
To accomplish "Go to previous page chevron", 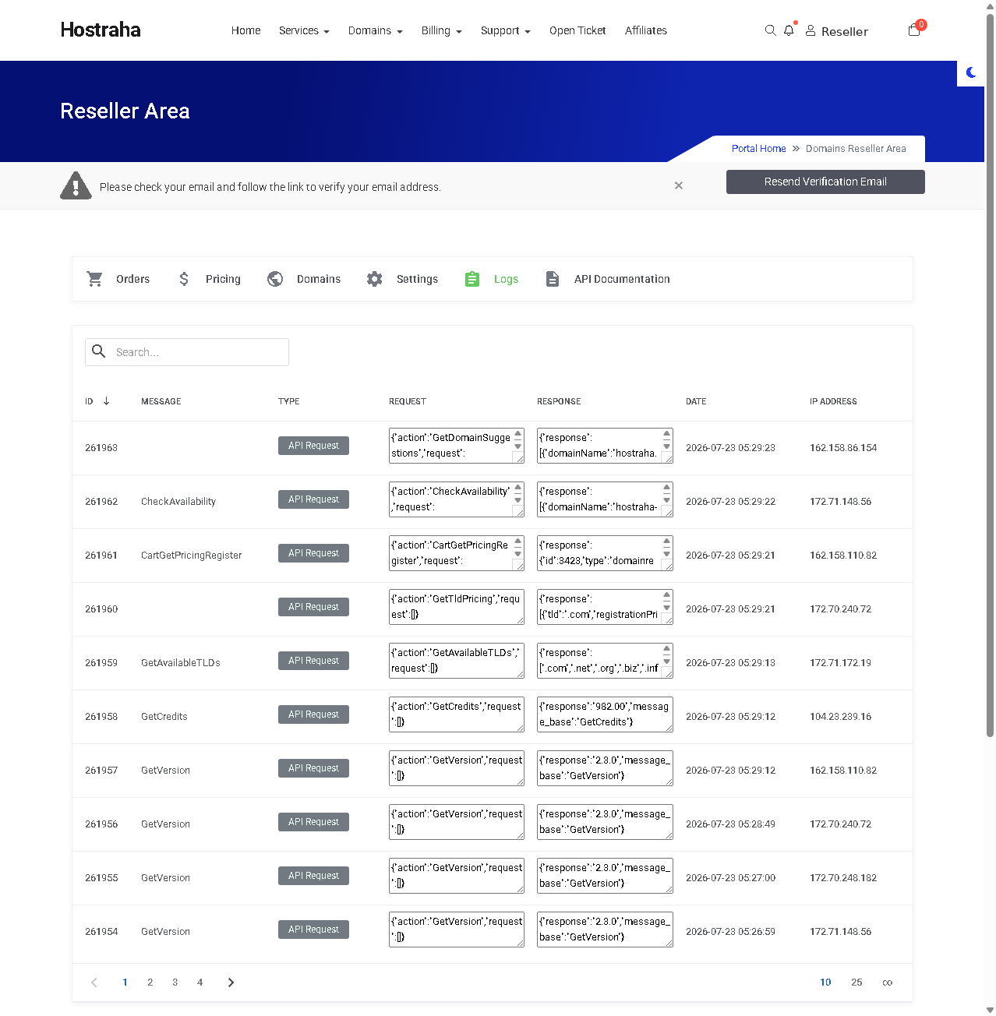I will (94, 982).
